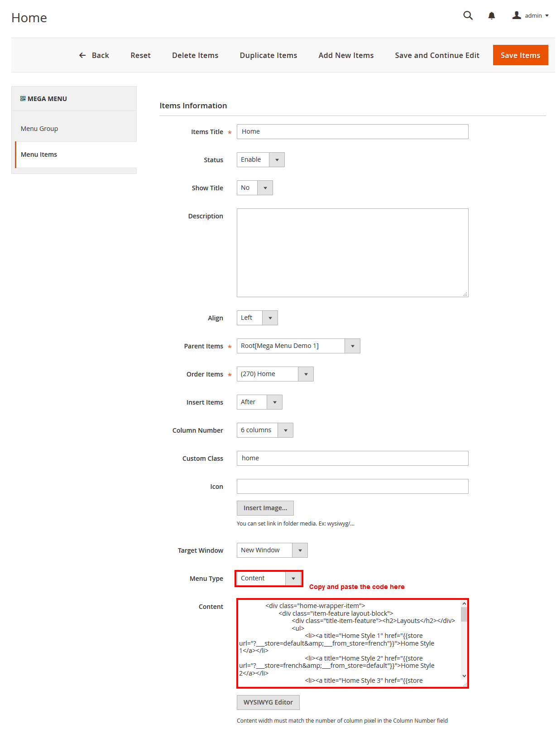
Task: Open the search magnifier icon
Action: pos(468,16)
